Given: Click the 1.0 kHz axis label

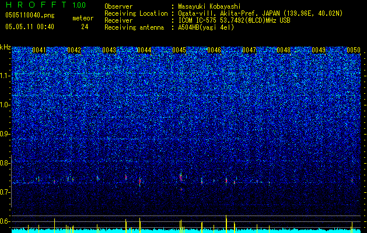Looking at the screenshot, I should point(5,105).
